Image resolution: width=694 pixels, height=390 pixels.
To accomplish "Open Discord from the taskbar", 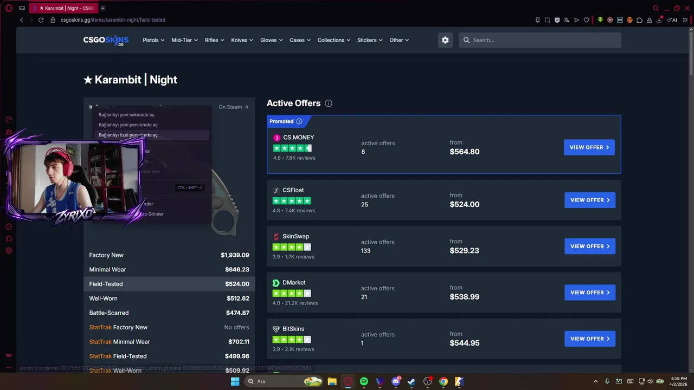I will click(x=396, y=381).
